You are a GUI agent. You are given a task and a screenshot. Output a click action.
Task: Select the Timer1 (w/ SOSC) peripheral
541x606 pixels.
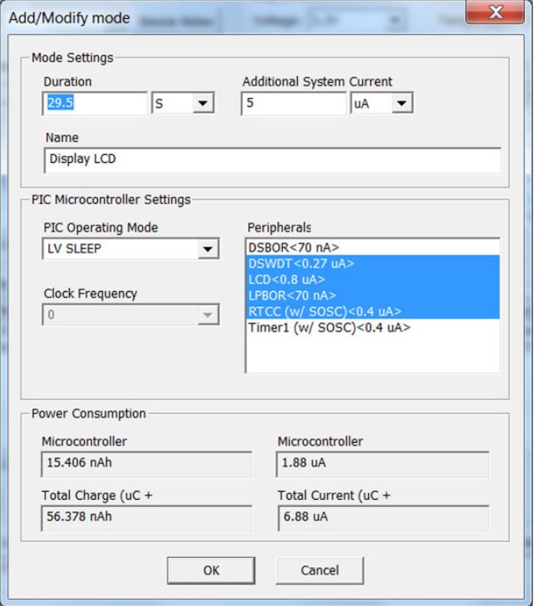point(372,328)
